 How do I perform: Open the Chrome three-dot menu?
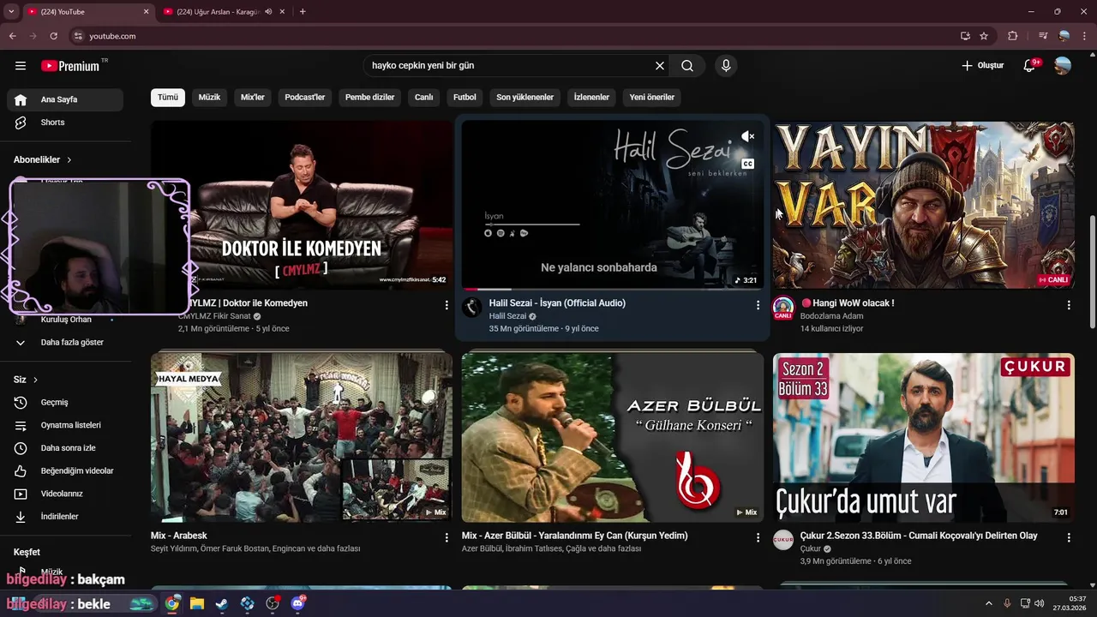click(1085, 36)
